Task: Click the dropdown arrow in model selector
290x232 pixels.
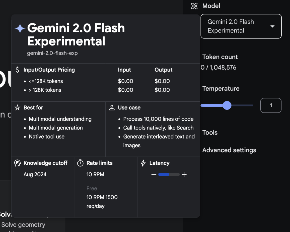Action: (272, 26)
